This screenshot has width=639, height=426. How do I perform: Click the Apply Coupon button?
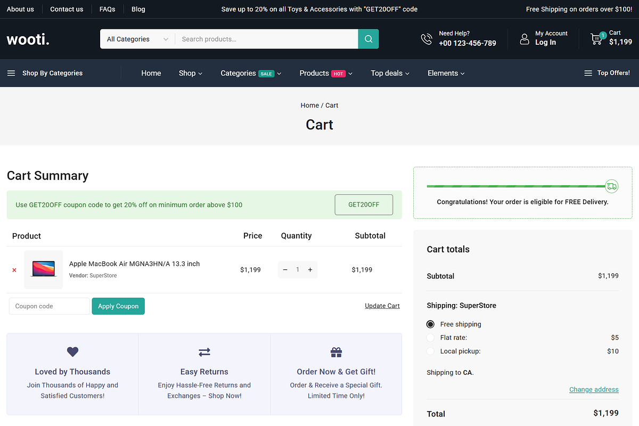[x=118, y=306]
